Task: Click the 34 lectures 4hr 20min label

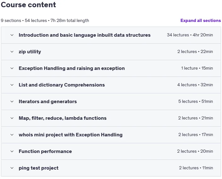Action: tap(190, 35)
